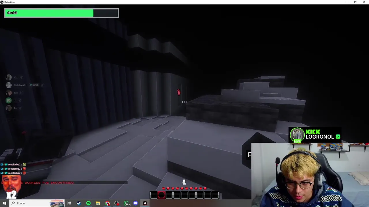
Task: Open OBS Studio from the taskbar
Action: 116,203
